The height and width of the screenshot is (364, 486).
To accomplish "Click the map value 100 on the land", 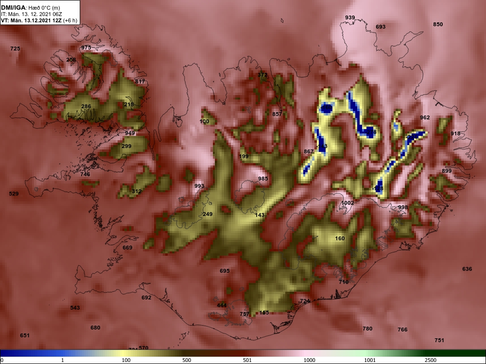I will click(x=204, y=122).
